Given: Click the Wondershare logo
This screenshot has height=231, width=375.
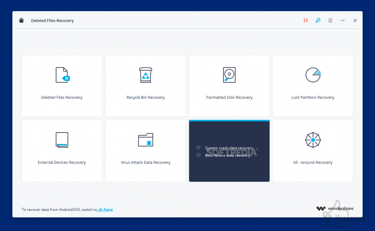Looking at the screenshot, I should (x=335, y=209).
